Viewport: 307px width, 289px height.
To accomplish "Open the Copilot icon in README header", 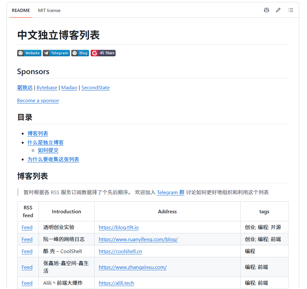I will tap(267, 10).
